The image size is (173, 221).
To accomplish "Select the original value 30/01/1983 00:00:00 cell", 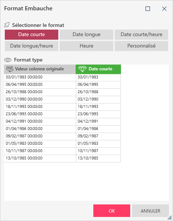I will [x=40, y=77].
